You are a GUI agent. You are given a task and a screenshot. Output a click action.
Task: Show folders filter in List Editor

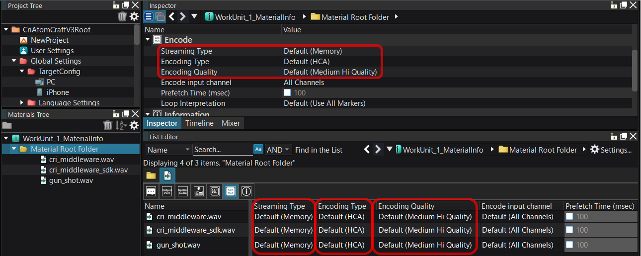tap(151, 175)
